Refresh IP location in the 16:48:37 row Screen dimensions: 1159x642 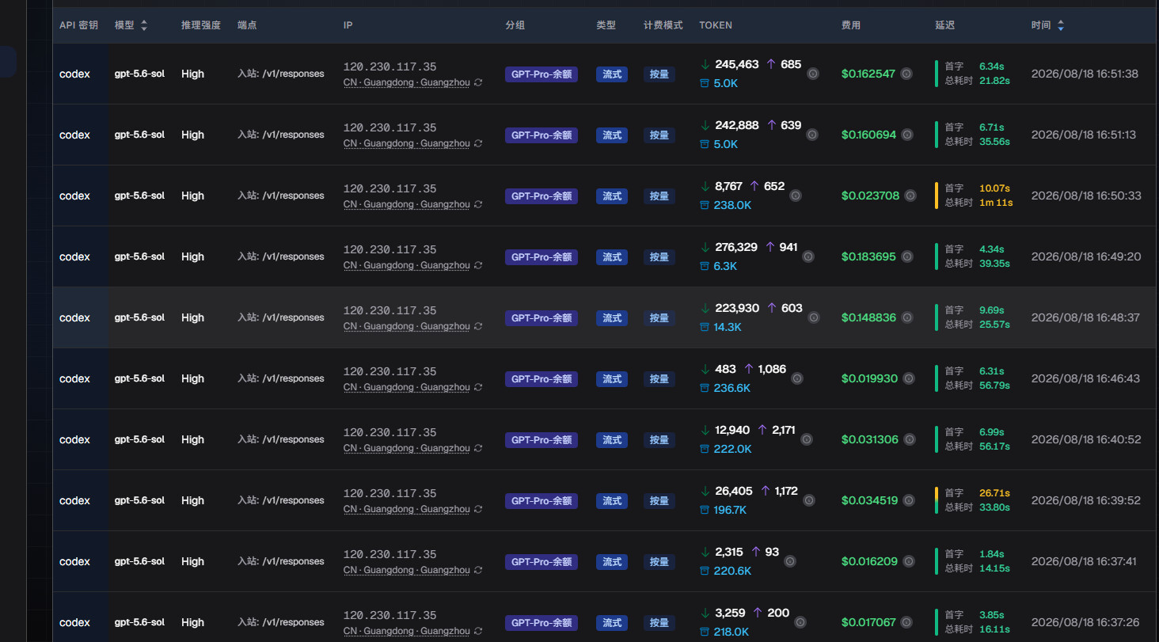point(478,326)
